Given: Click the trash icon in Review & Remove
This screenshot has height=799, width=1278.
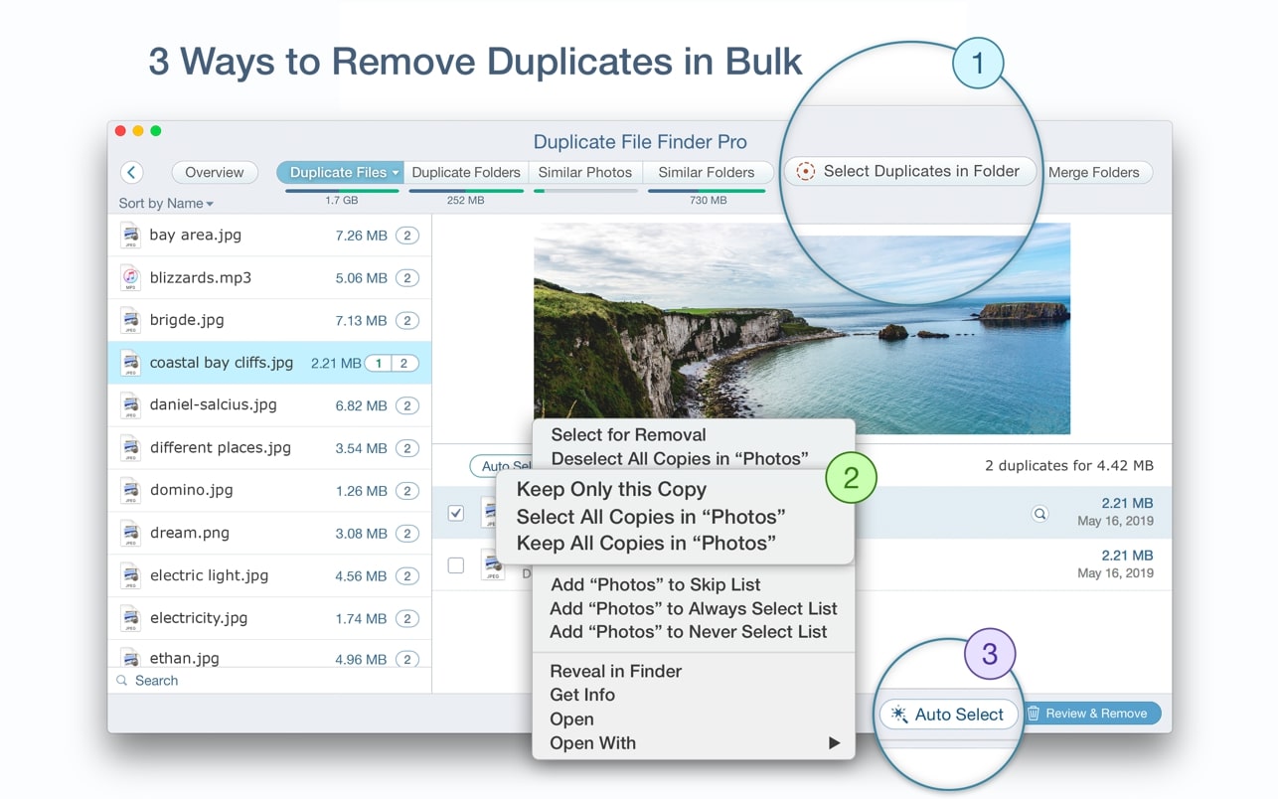Looking at the screenshot, I should click(x=1034, y=714).
